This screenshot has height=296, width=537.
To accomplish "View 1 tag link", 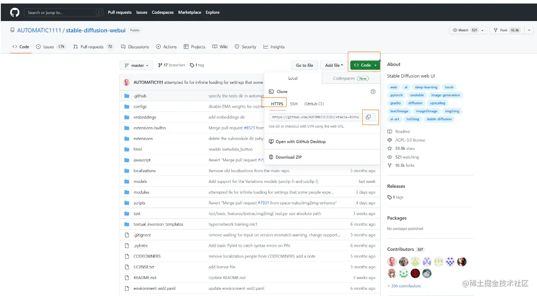I will pos(197,65).
